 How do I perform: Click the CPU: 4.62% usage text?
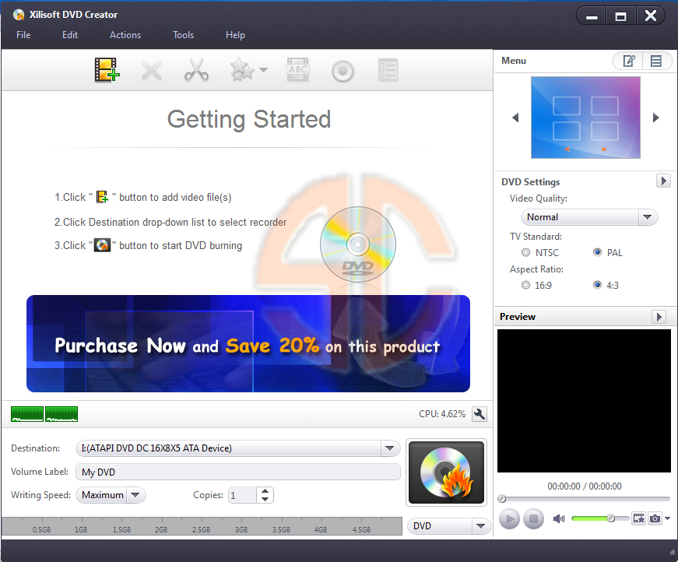(x=442, y=414)
